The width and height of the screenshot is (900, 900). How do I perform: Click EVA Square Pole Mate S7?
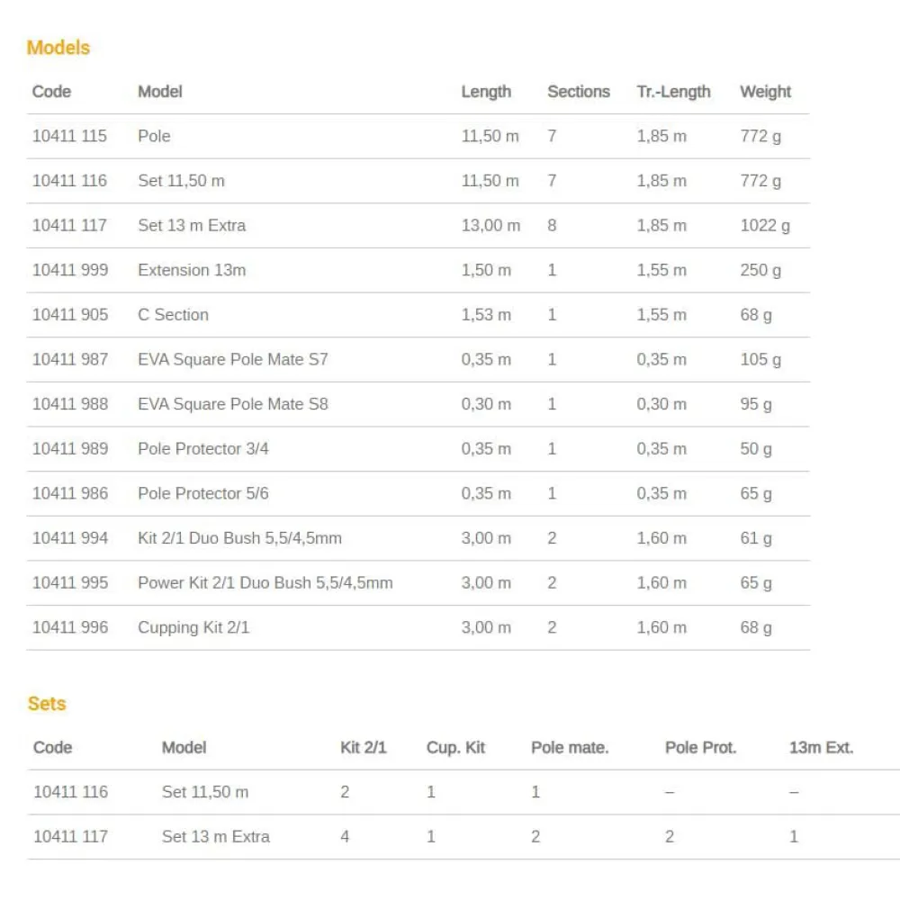tap(233, 359)
